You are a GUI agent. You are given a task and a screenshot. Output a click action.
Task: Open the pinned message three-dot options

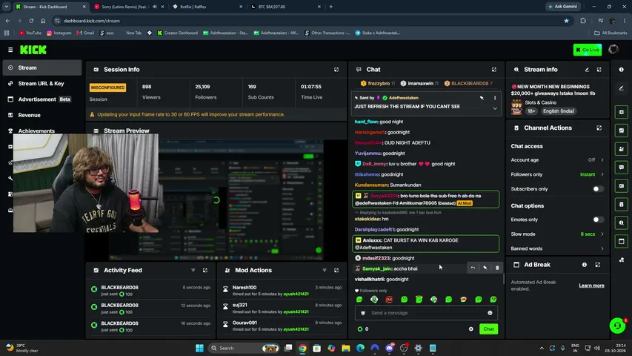[495, 98]
